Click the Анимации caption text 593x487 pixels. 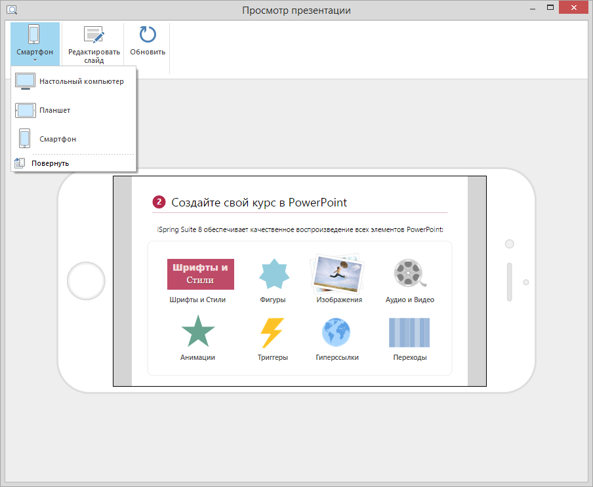tap(197, 357)
